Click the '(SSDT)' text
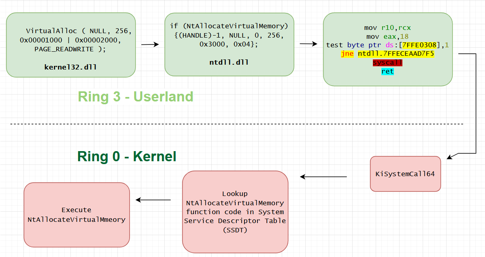The height and width of the screenshot is (257, 485). [235, 230]
